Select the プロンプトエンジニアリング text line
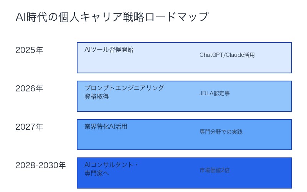Screen dimensions: 307x192 pos(124,88)
